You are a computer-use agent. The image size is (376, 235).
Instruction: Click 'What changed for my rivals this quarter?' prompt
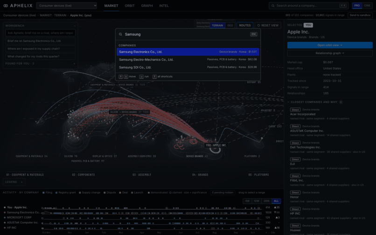tap(40, 56)
